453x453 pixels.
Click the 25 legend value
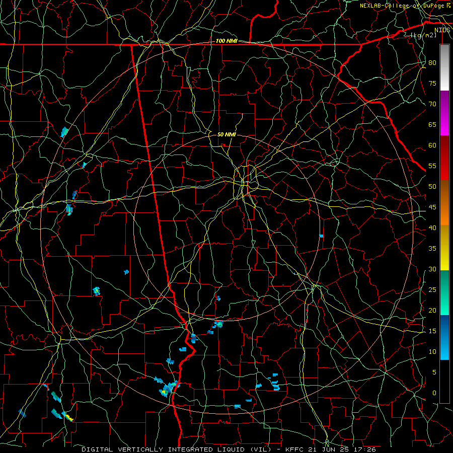(x=432, y=290)
